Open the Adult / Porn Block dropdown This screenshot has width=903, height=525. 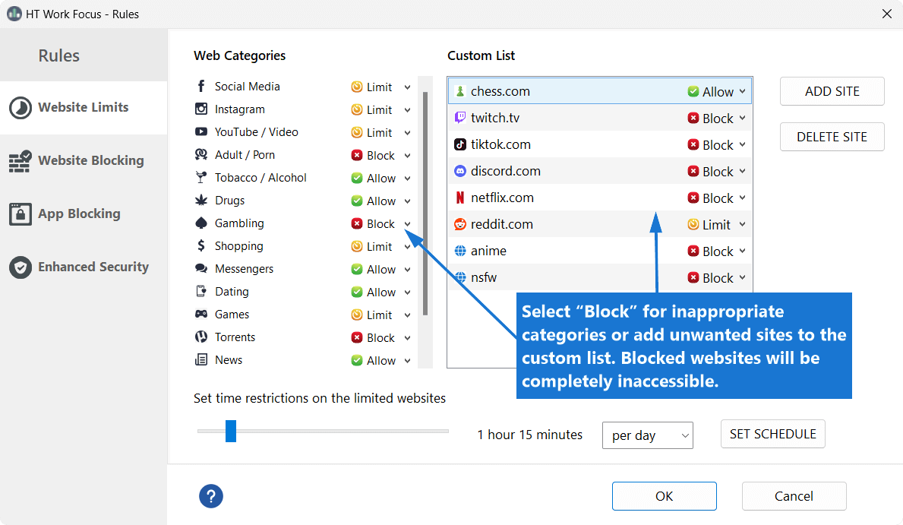click(380, 155)
